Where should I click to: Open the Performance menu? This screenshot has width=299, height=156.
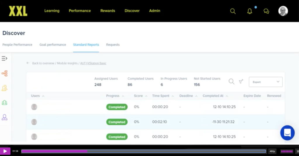tap(80, 11)
